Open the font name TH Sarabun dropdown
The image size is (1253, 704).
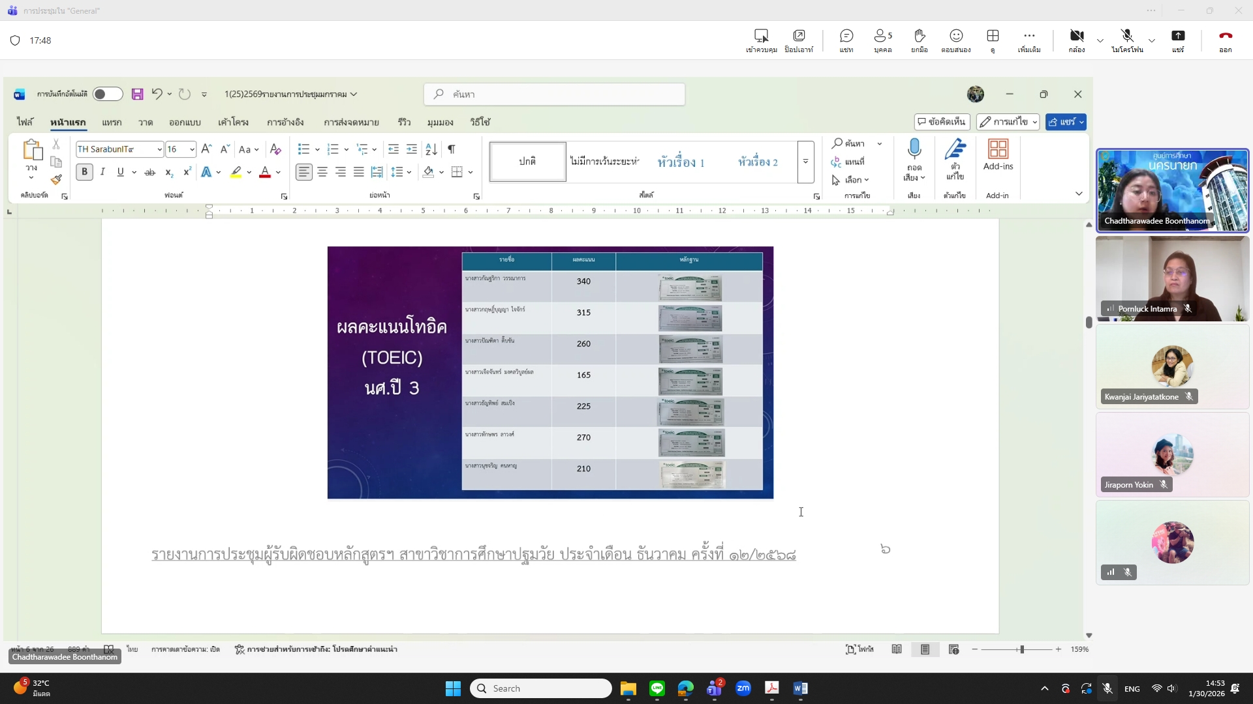[159, 149]
